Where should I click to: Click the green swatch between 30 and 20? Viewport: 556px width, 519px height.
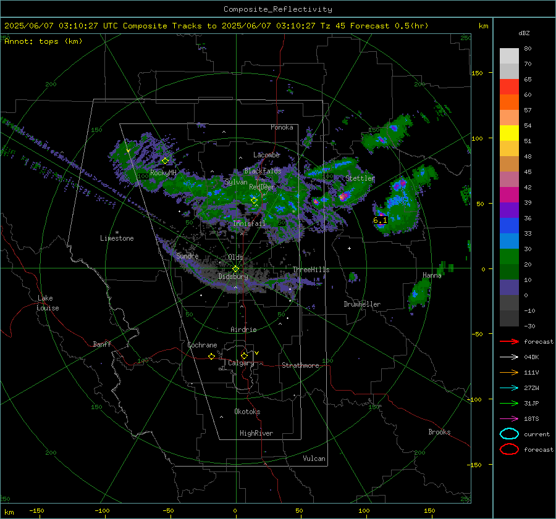click(509, 257)
